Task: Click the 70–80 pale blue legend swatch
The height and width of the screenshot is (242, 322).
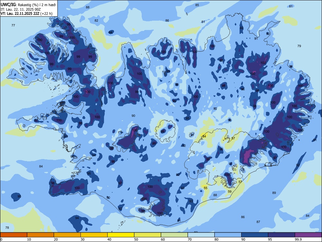Action: (201, 235)
